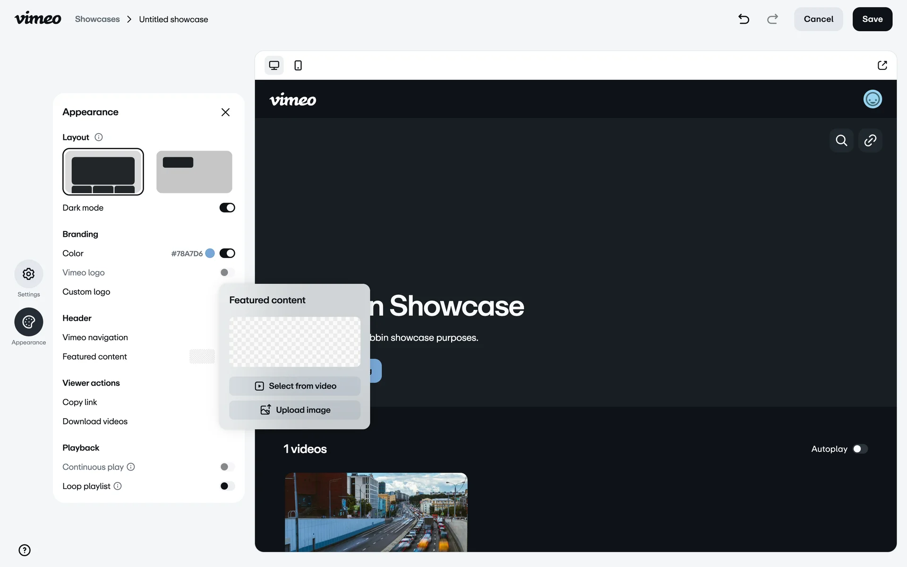Enable the Loop playlist toggle
The height and width of the screenshot is (567, 907).
coord(227,486)
